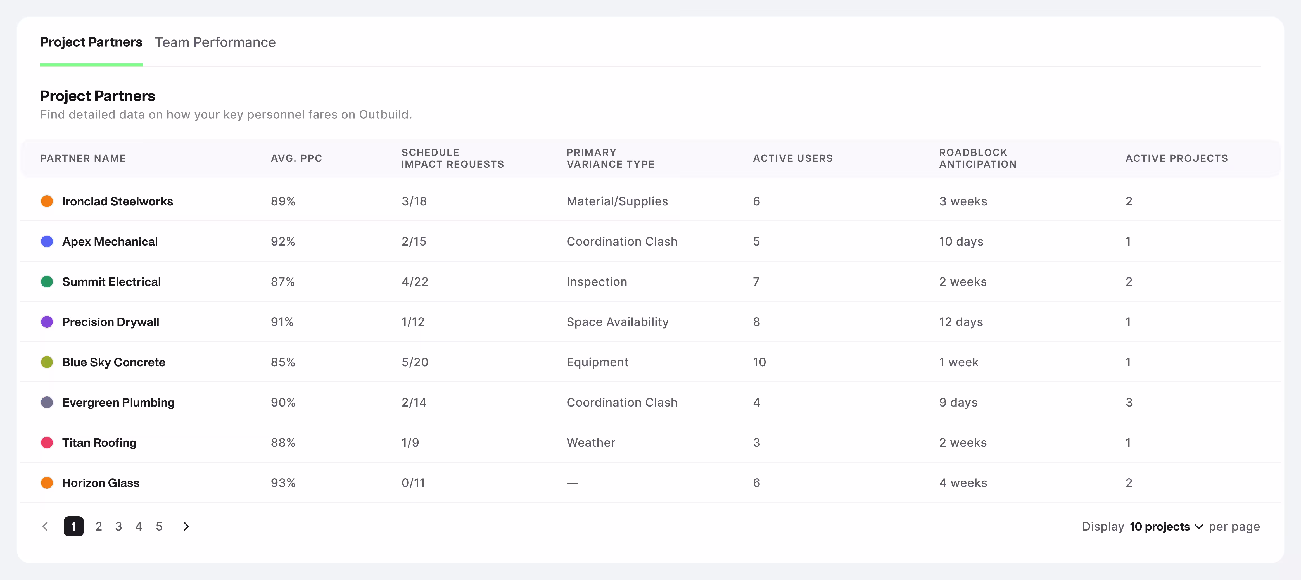Click the purple dot beside Precision Drywall

(x=47, y=322)
